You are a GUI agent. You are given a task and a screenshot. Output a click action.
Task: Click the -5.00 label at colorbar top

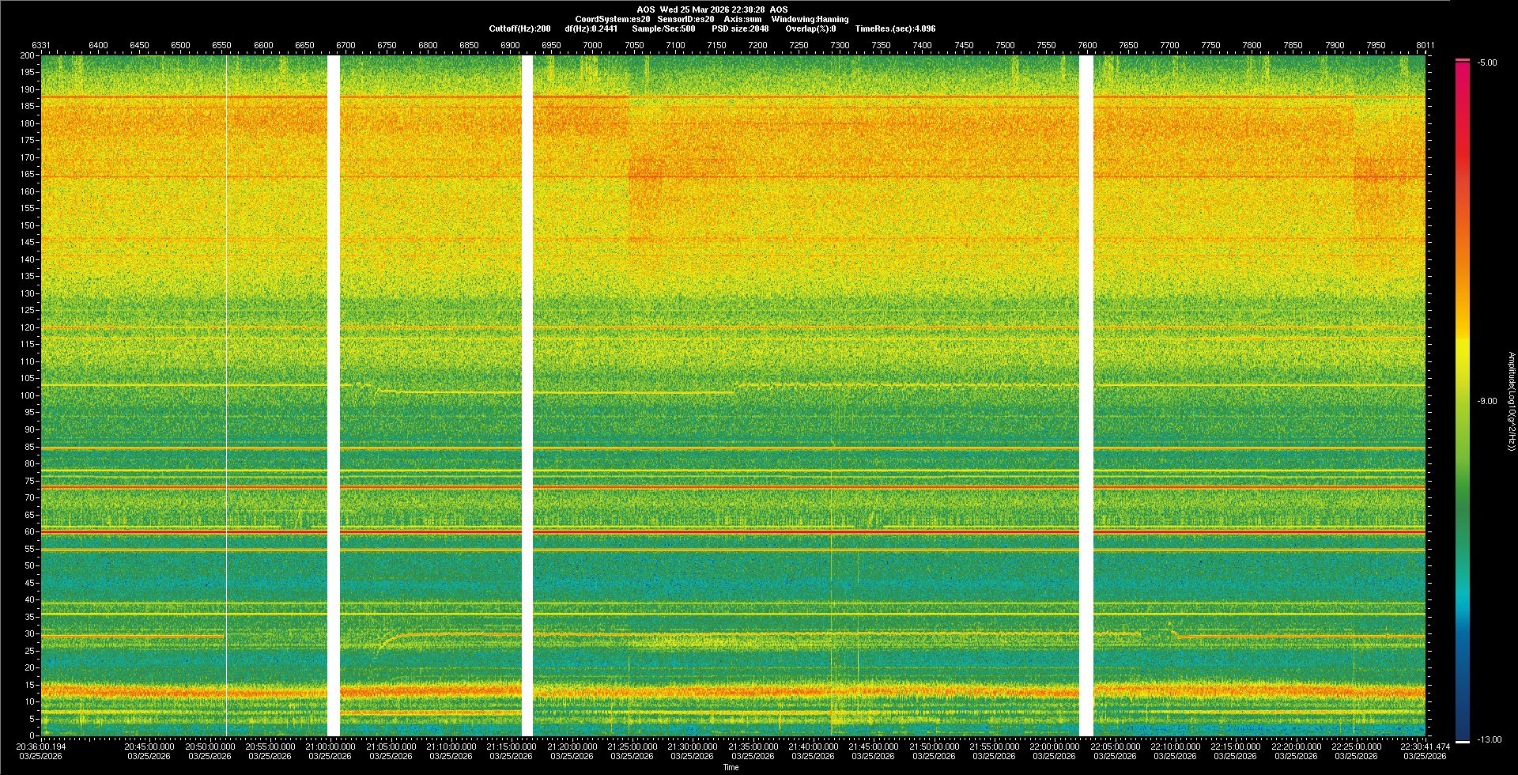point(1486,62)
